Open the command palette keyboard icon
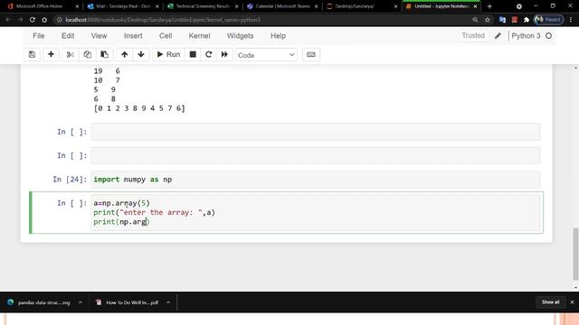Image resolution: width=579 pixels, height=325 pixels. [x=311, y=54]
